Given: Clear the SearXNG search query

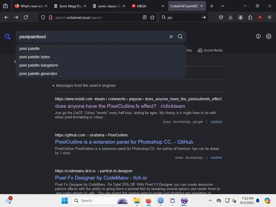Looking at the screenshot, I should click(x=171, y=37).
